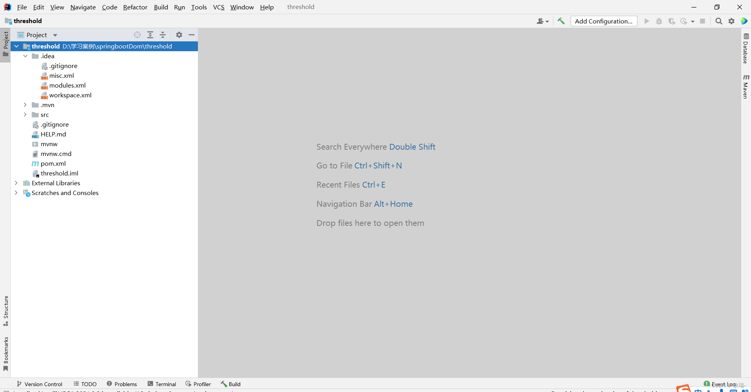Select the mvnw file

click(49, 144)
